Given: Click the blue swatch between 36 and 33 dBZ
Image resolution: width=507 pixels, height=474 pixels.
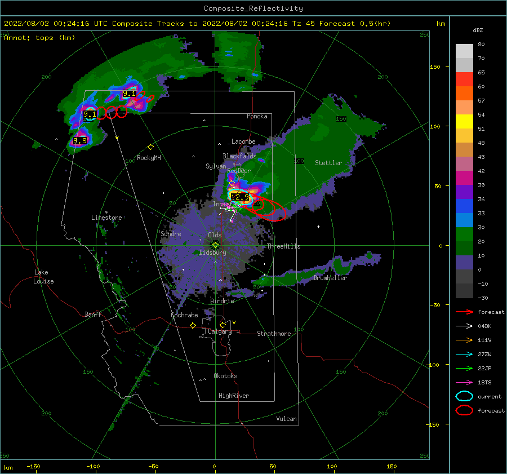Looking at the screenshot, I should coord(464,206).
